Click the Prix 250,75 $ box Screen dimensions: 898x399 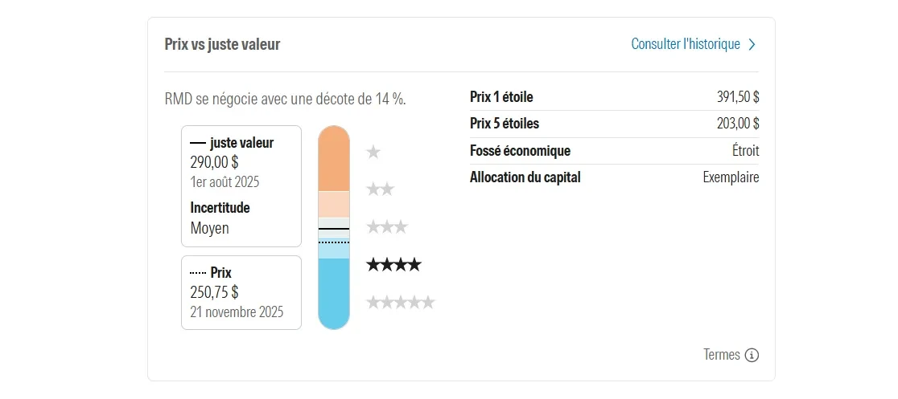(241, 292)
